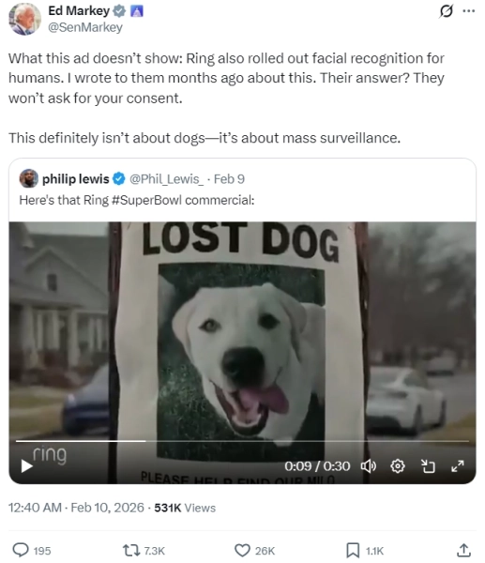Open the three-dot more options menu
This screenshot has height=563, width=485.
(469, 11)
